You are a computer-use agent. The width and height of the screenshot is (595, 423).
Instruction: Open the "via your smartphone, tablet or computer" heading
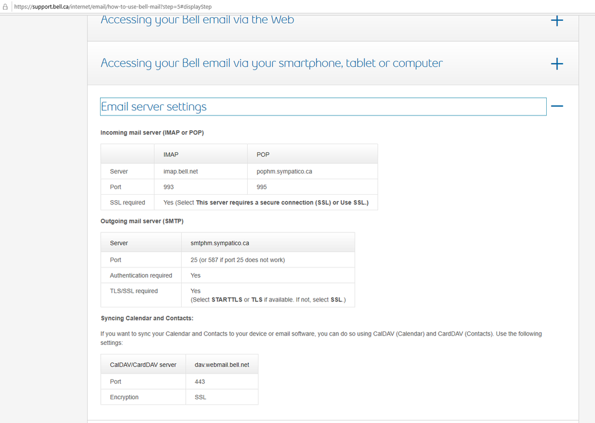tap(272, 63)
